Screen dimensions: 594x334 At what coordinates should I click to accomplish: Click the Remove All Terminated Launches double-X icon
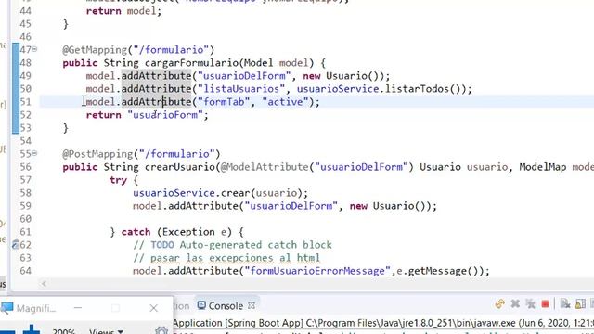pos(530,303)
